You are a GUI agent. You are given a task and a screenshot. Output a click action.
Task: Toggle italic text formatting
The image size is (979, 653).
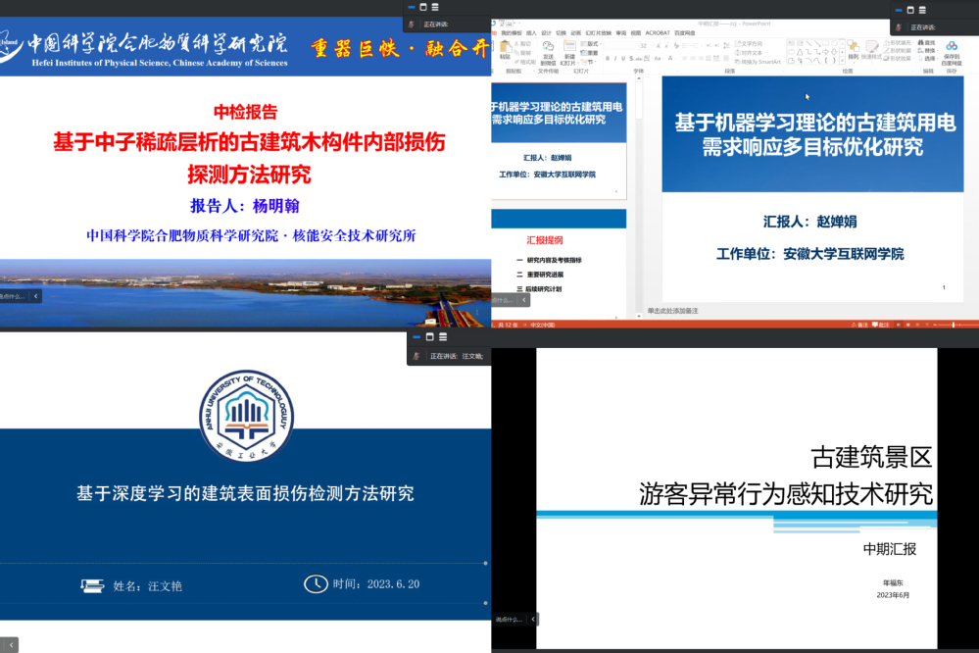point(615,58)
